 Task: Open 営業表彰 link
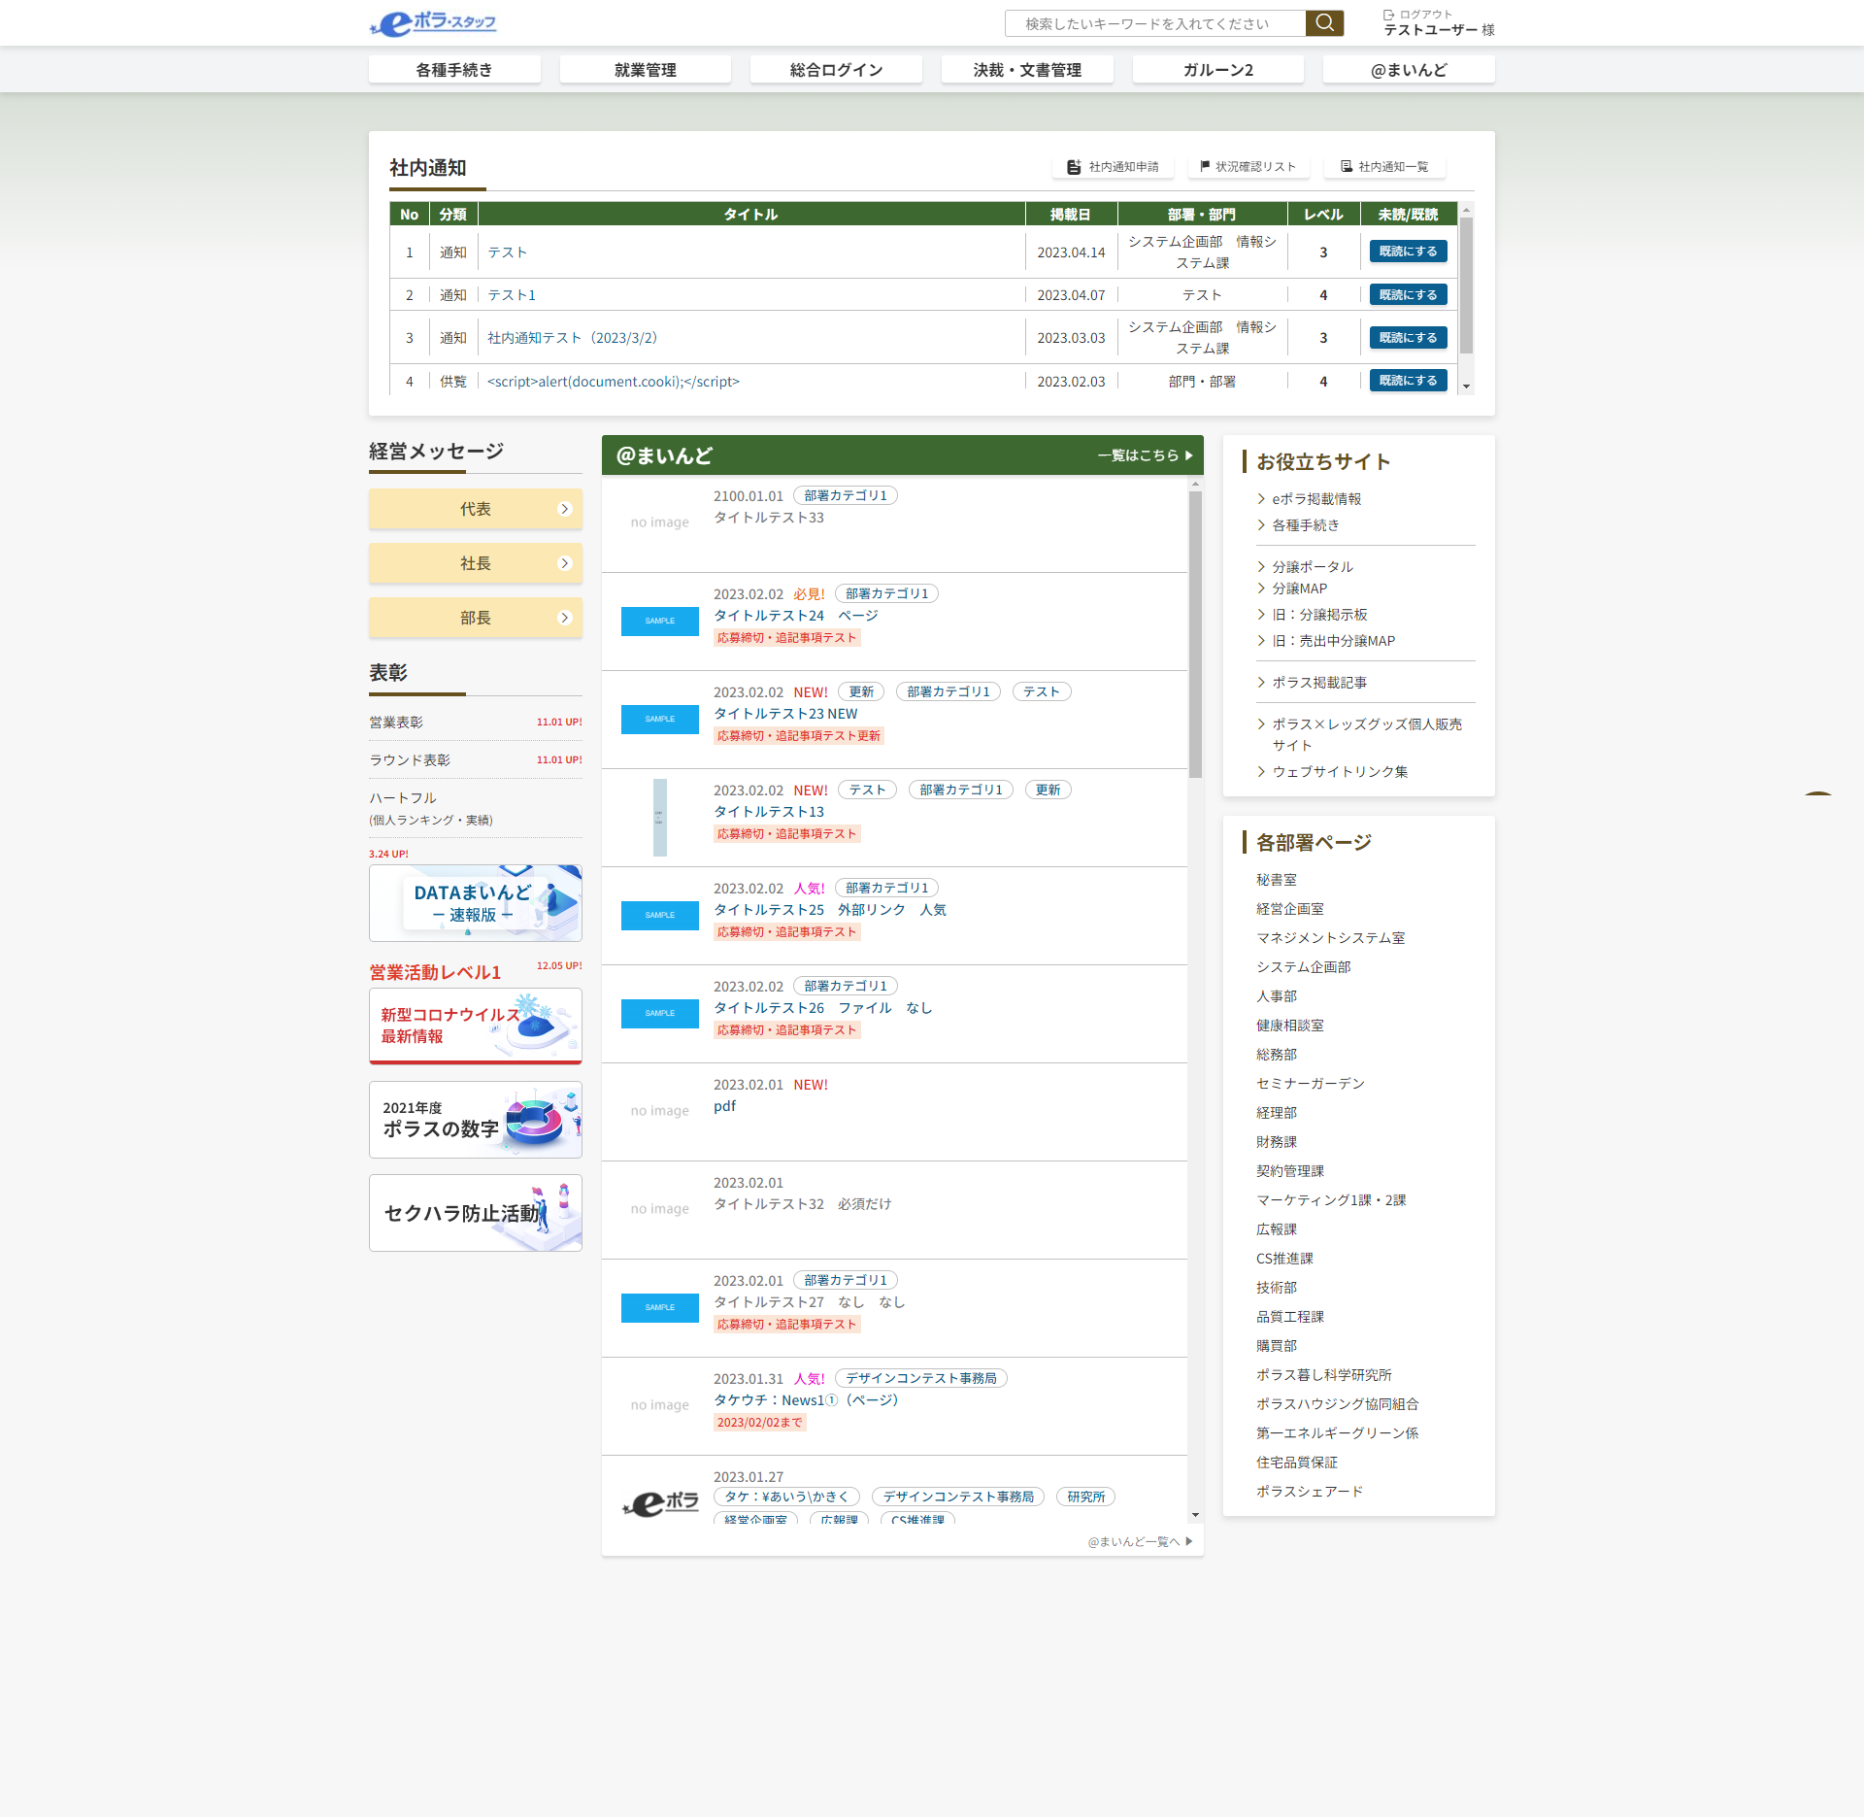point(396,723)
